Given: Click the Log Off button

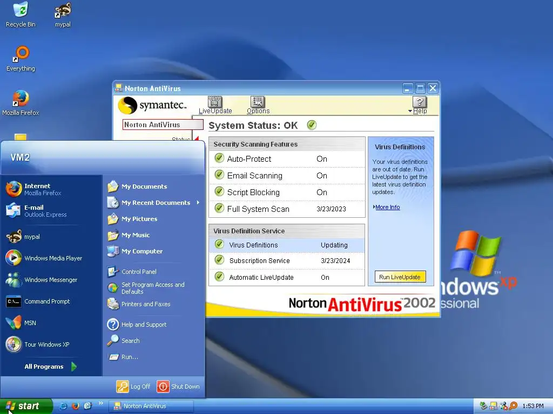Looking at the screenshot, I should (133, 387).
